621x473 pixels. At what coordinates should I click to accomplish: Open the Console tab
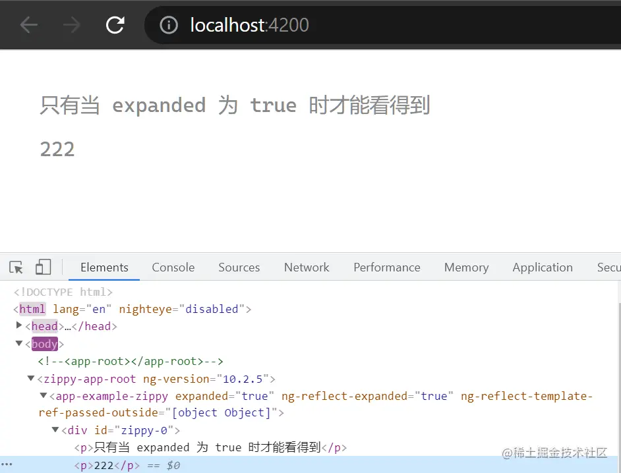173,267
